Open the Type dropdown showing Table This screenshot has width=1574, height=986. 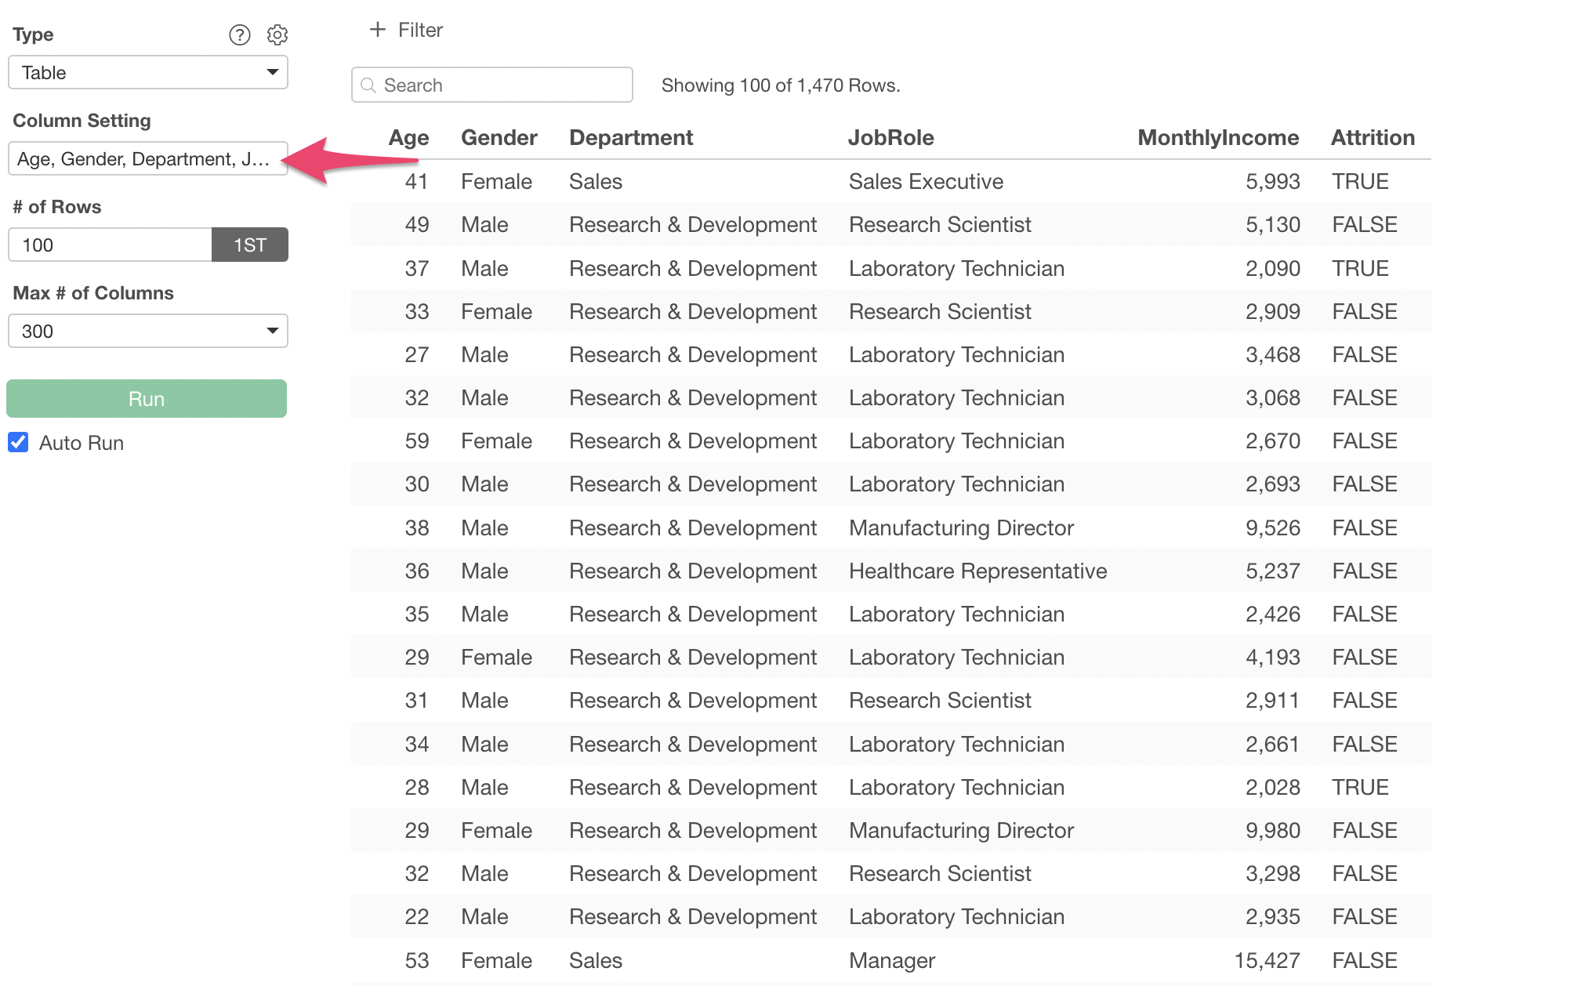click(x=148, y=73)
